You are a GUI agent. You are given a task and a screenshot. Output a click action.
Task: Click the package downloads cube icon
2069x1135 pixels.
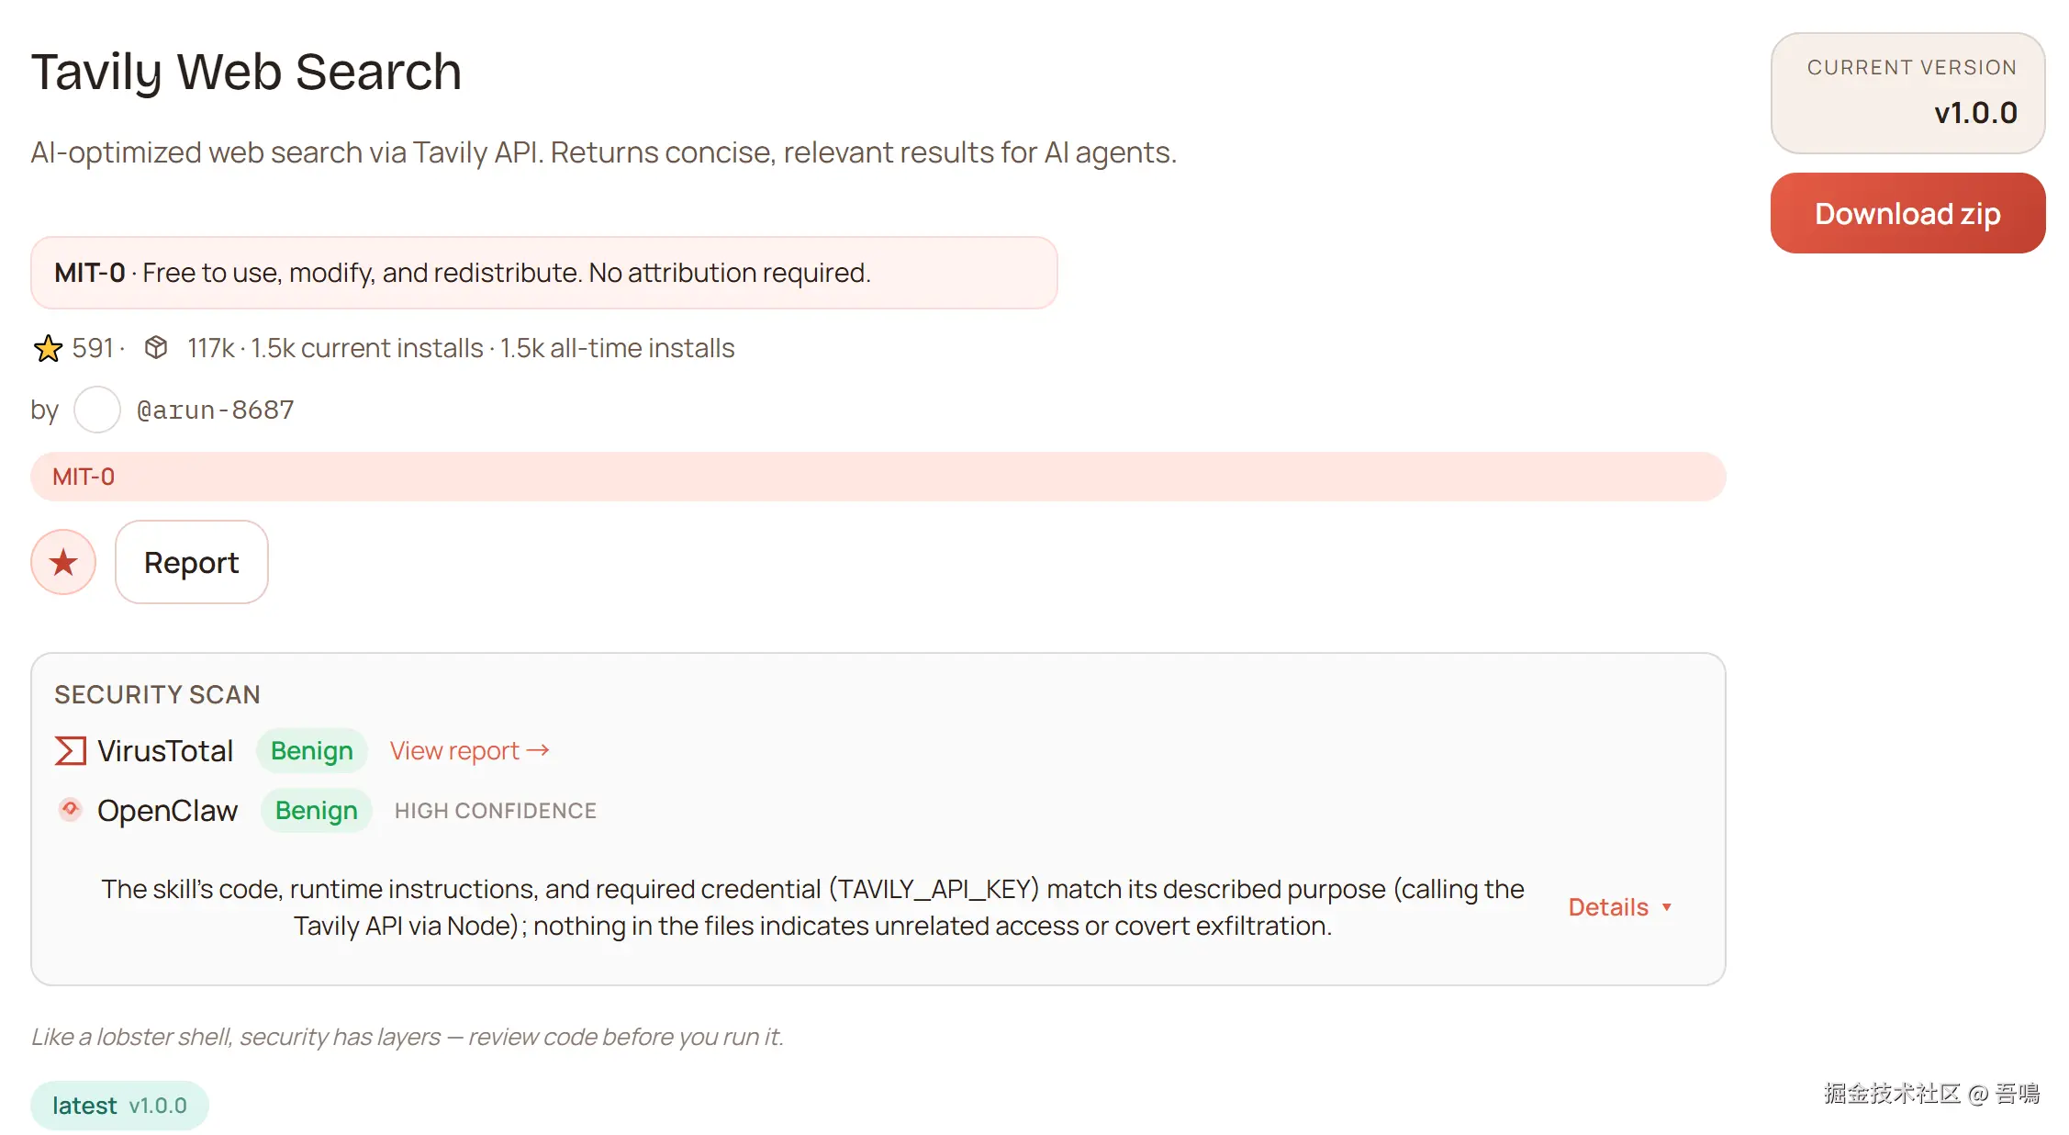point(156,348)
